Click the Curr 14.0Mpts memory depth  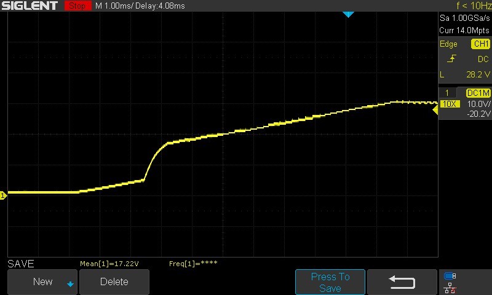tap(464, 30)
